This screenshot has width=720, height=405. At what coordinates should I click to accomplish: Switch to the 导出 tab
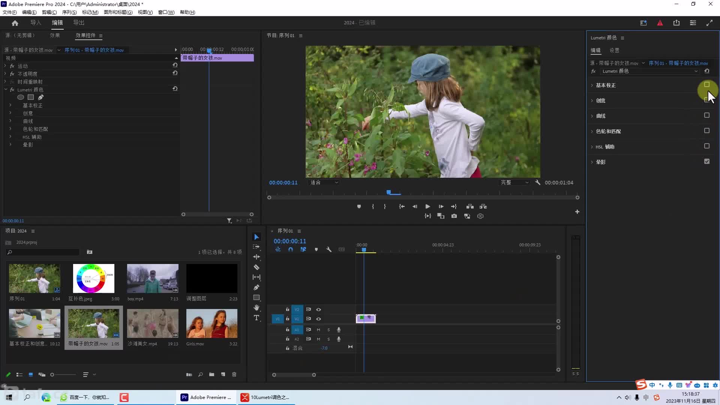[79, 23]
